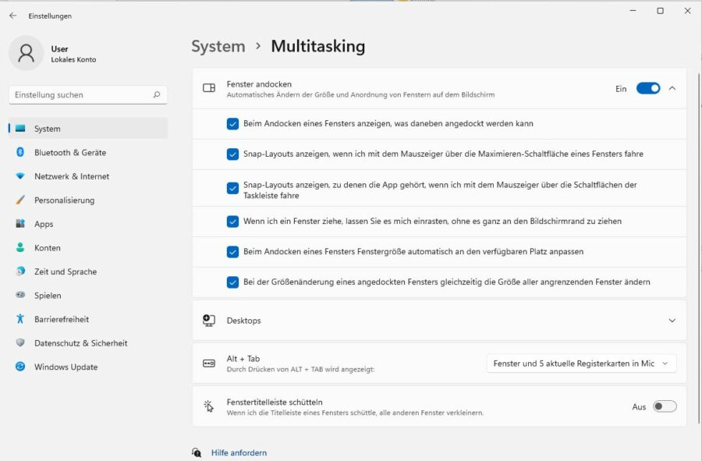This screenshot has width=702, height=461.
Task: Uncheck the Fenstergröße automatisch anpassen option
Action: tap(232, 253)
